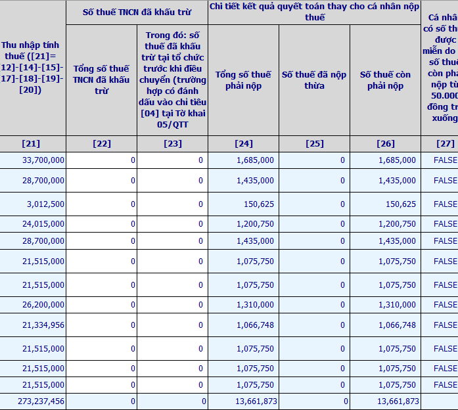This screenshot has height=410, width=458.
Task: Click 1,310,000 in the column 26 cells
Action: [x=396, y=305]
